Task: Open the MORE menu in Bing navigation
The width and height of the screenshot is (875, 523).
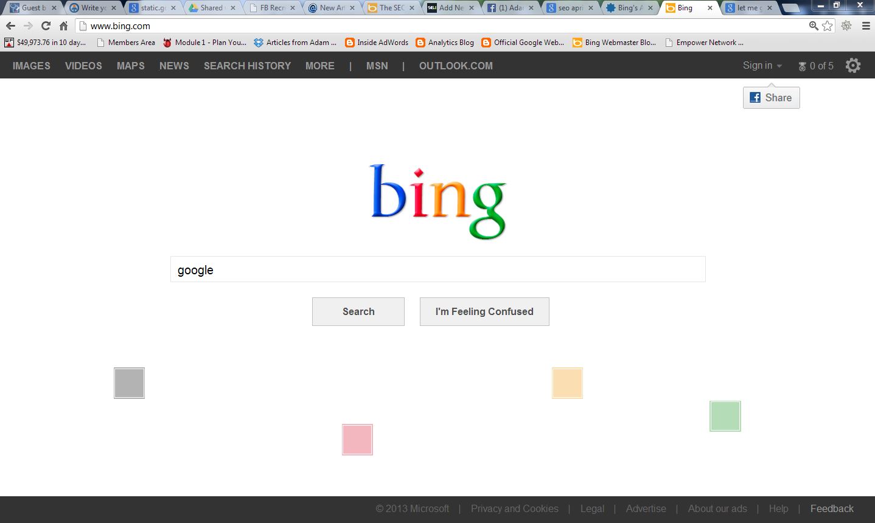Action: pos(320,66)
